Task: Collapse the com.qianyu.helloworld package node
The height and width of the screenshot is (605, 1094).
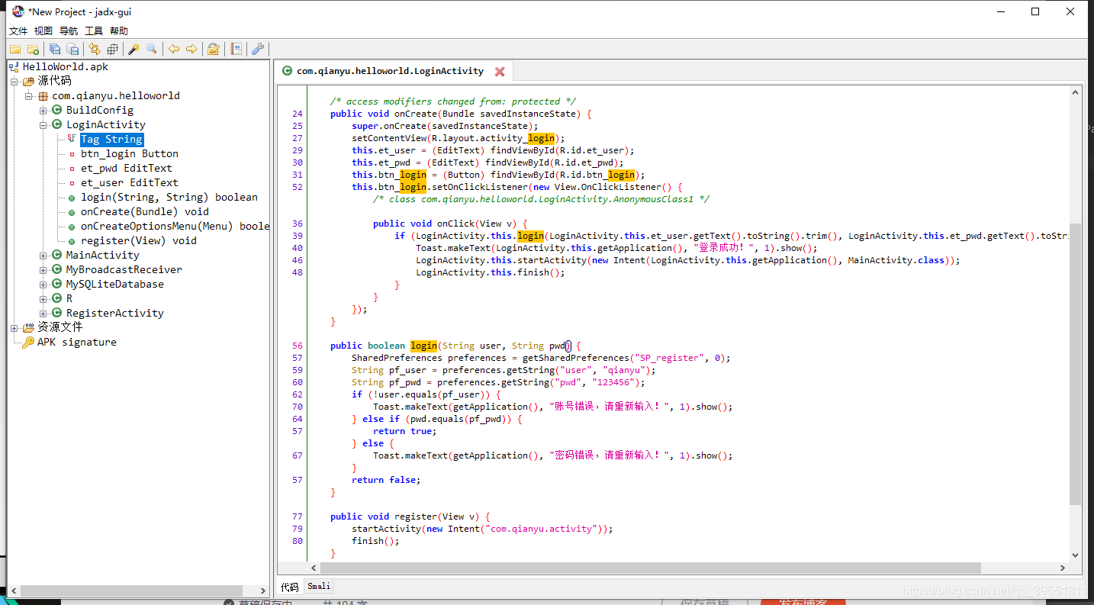Action: [29, 96]
